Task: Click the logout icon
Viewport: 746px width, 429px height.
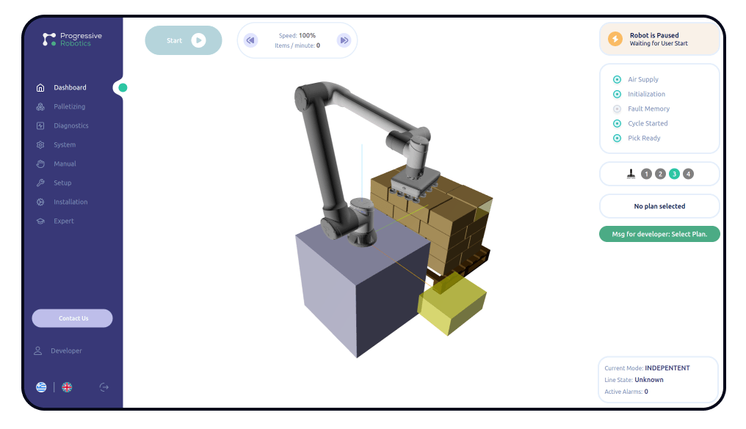Action: tap(104, 387)
